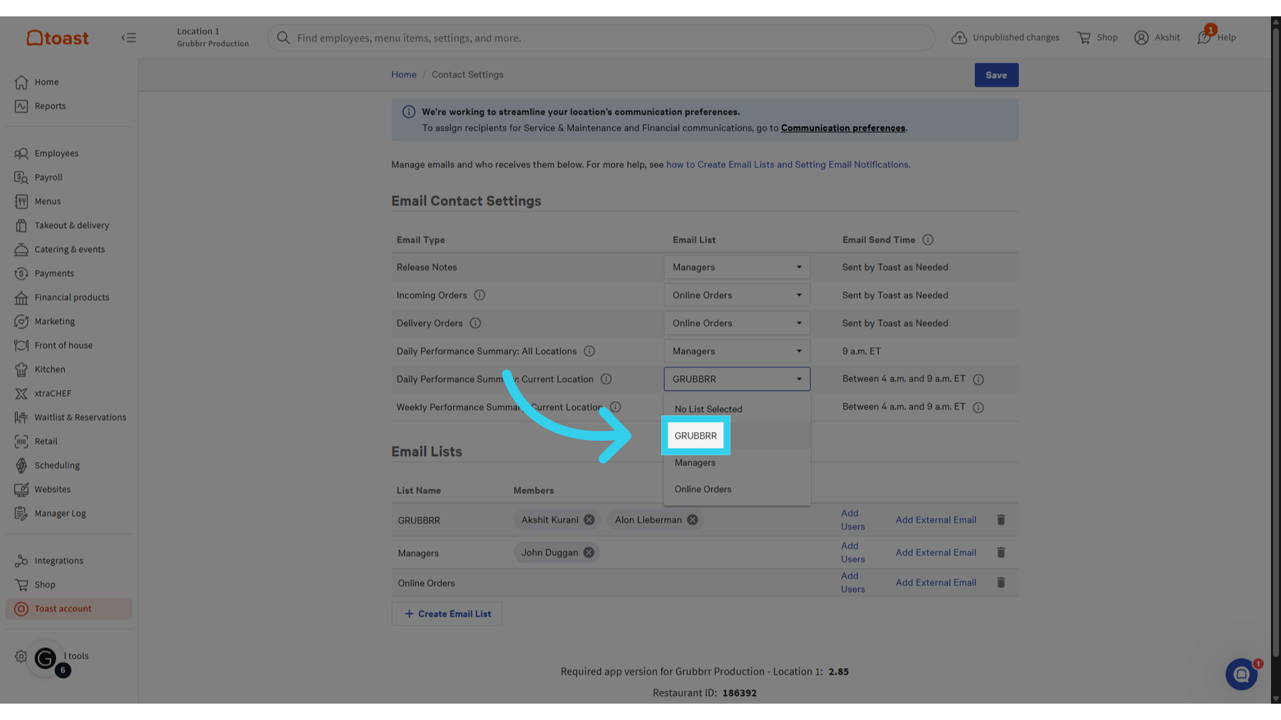The width and height of the screenshot is (1281, 720).
Task: Click All Locations summary info icon
Action: [x=589, y=351]
